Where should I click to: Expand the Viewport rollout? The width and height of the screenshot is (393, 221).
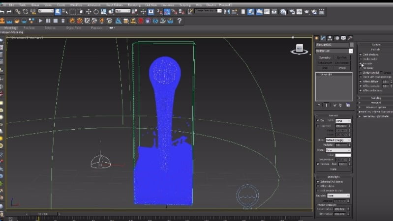coord(375,103)
